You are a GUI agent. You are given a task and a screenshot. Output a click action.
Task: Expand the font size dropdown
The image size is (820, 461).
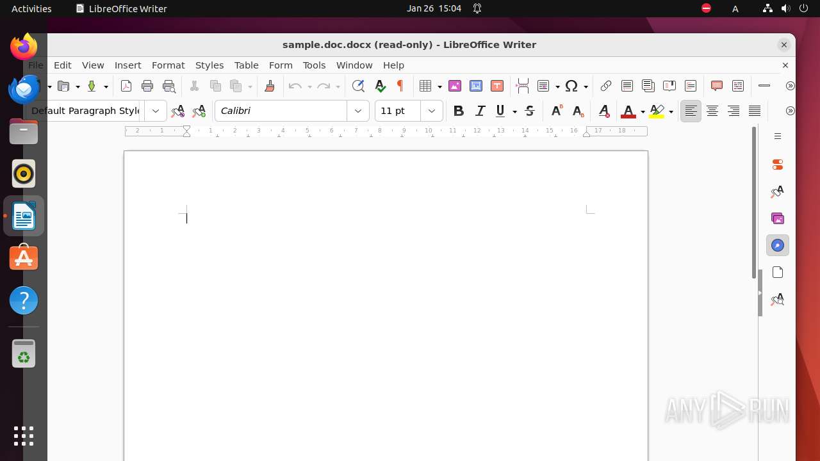[432, 111]
